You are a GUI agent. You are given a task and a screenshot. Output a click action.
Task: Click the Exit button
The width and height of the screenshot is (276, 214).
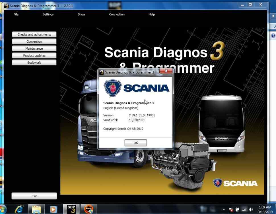34,196
